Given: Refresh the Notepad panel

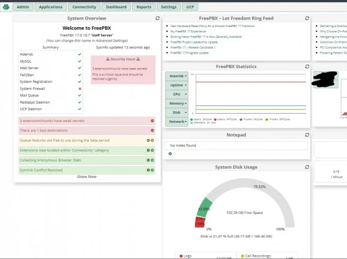Looking at the screenshot, I should click(307, 135).
